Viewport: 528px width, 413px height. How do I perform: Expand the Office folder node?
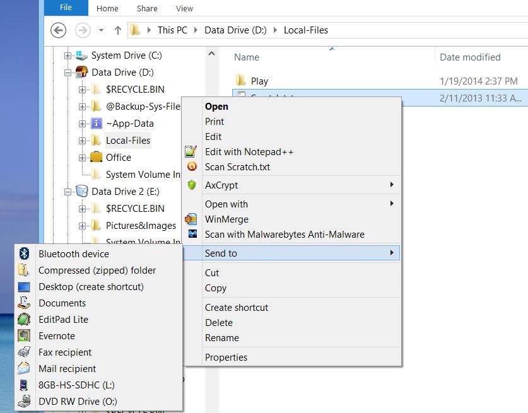(x=83, y=158)
